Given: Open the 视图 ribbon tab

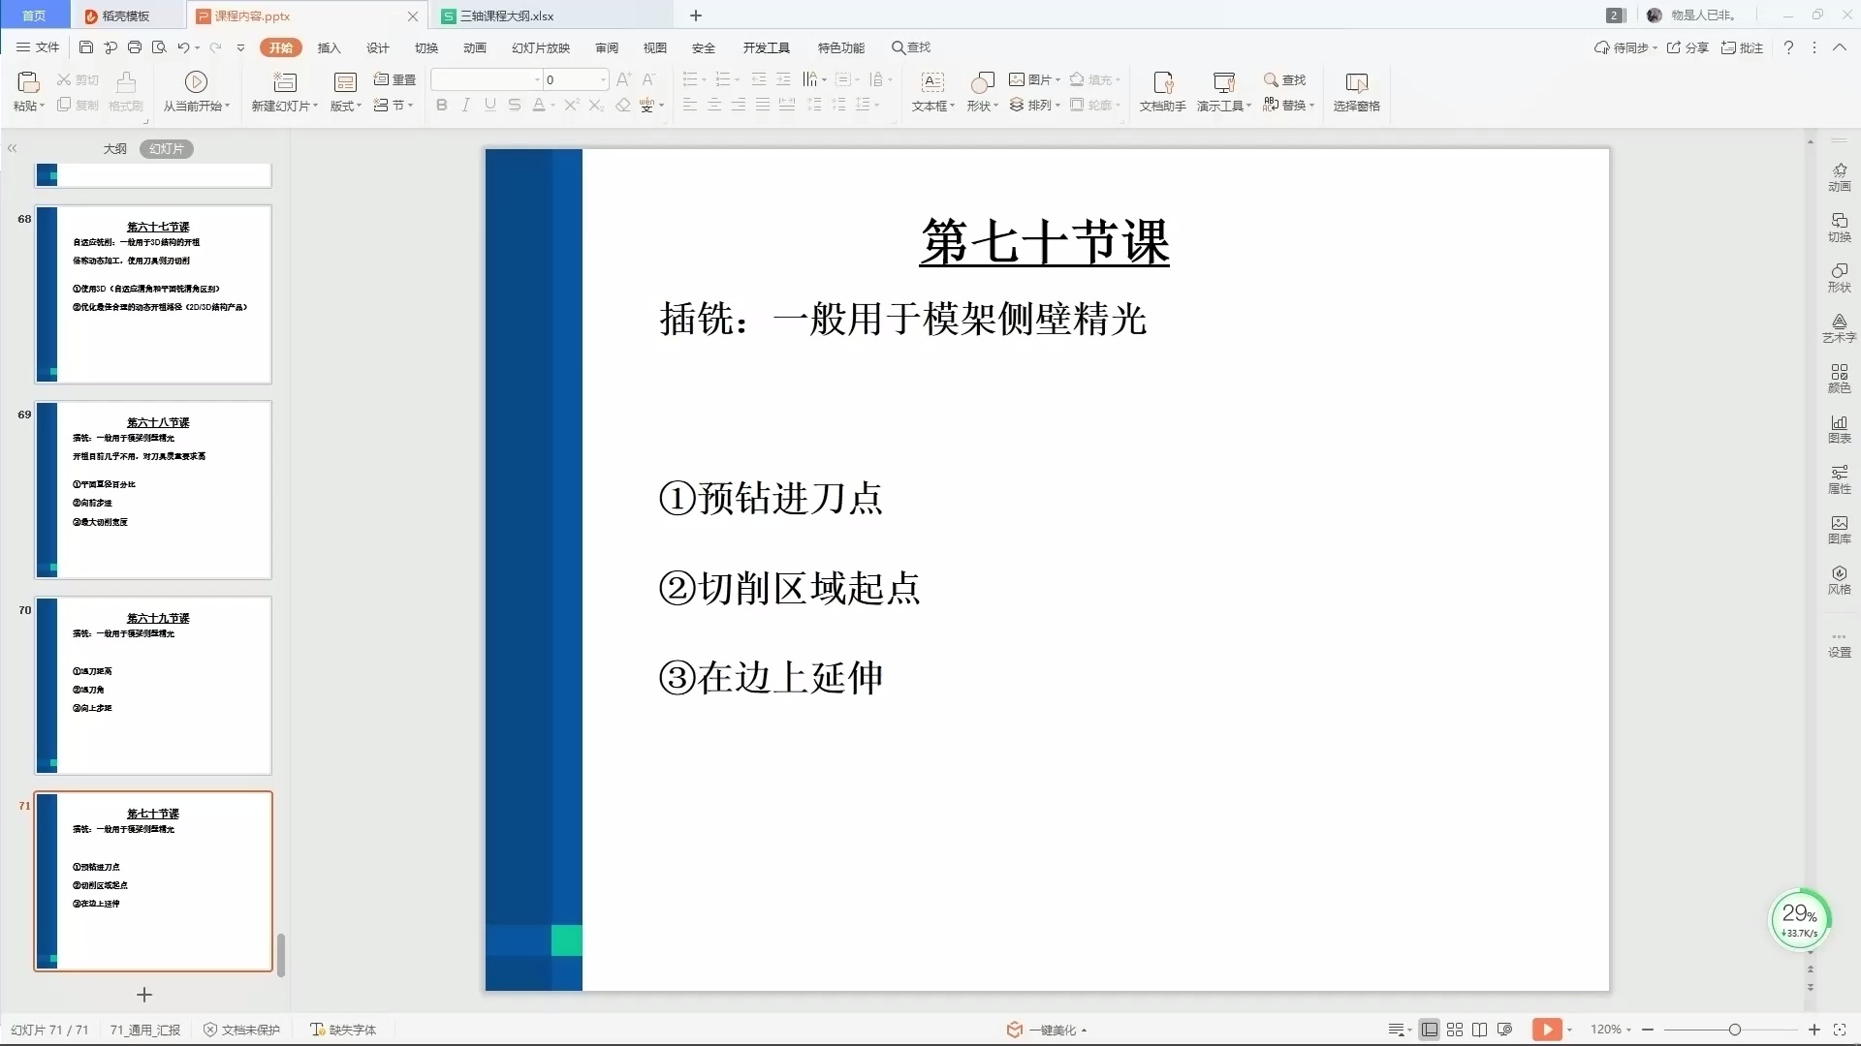Looking at the screenshot, I should (655, 46).
